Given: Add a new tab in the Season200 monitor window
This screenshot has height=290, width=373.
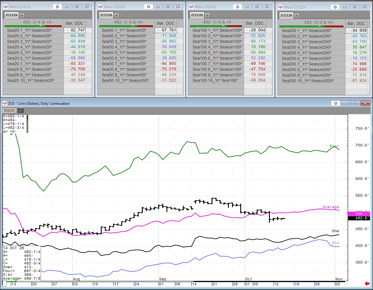Looking at the screenshot, I should (297, 16).
